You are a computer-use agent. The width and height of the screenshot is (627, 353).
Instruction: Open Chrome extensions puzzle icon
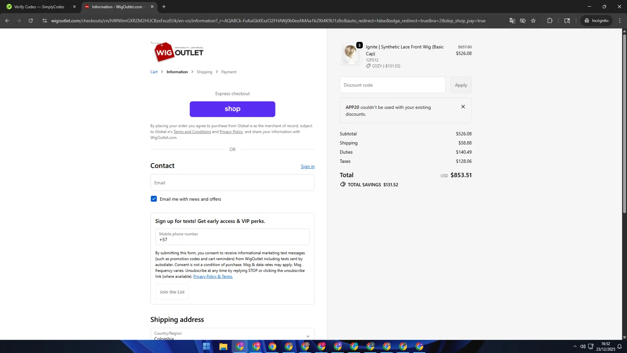click(550, 20)
